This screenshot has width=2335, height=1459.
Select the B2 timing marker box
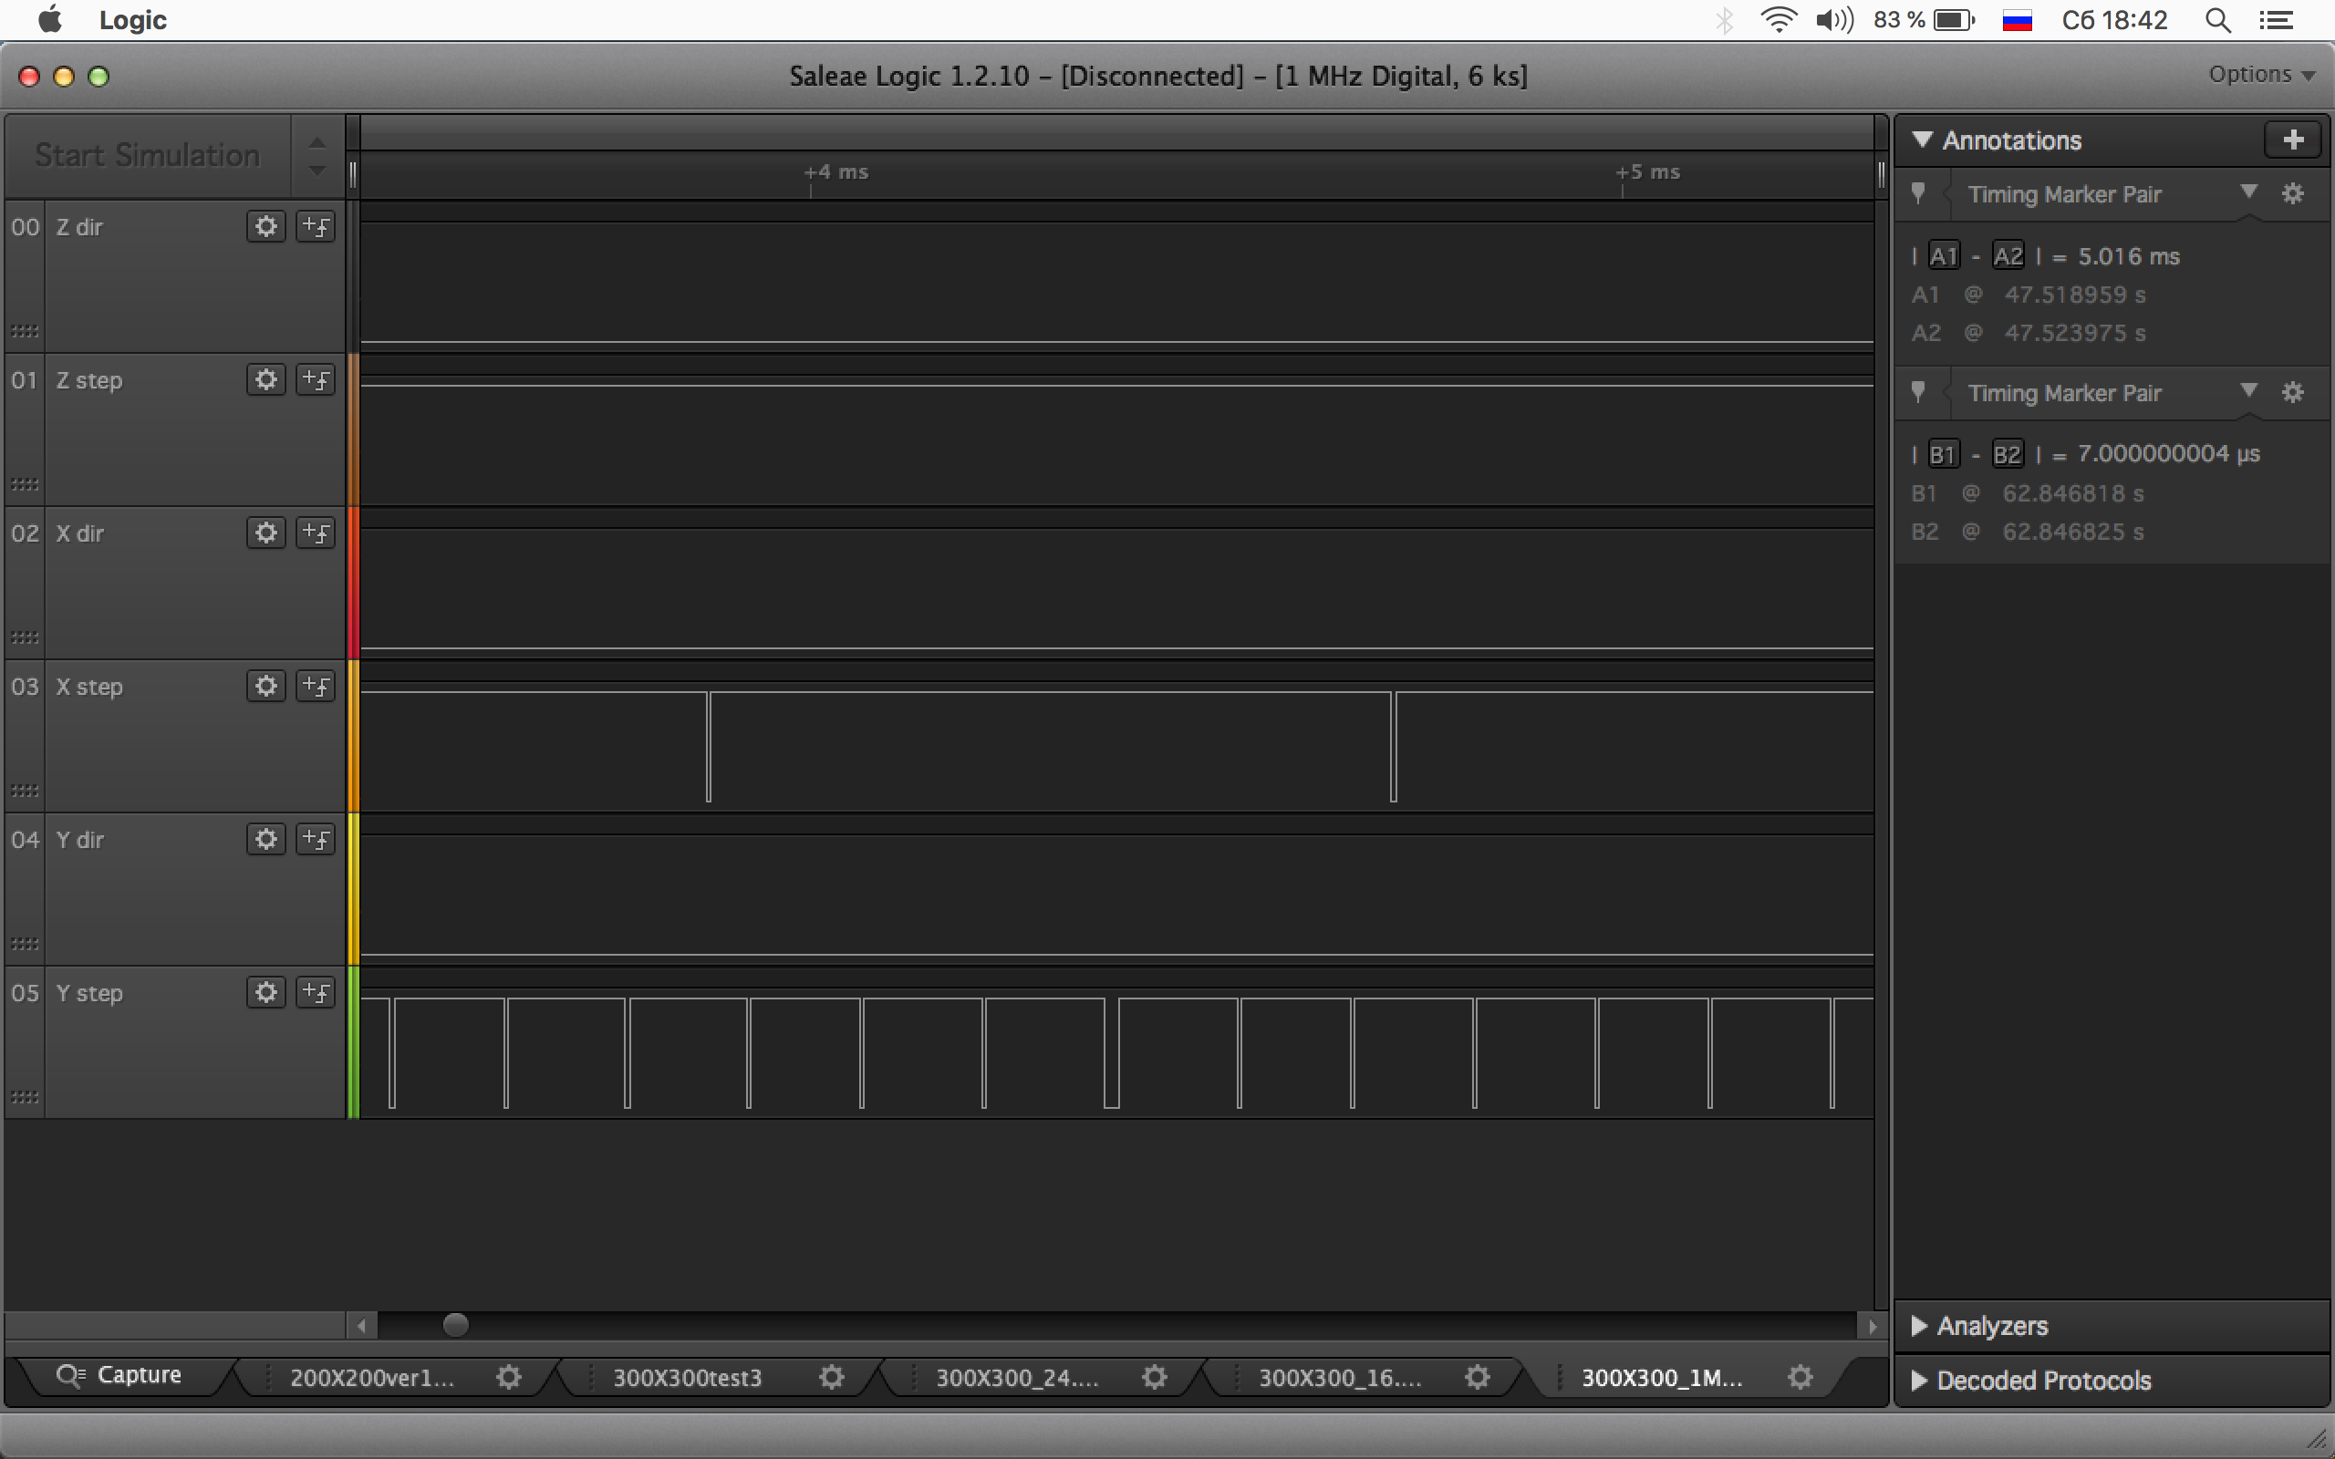[x=2006, y=453]
